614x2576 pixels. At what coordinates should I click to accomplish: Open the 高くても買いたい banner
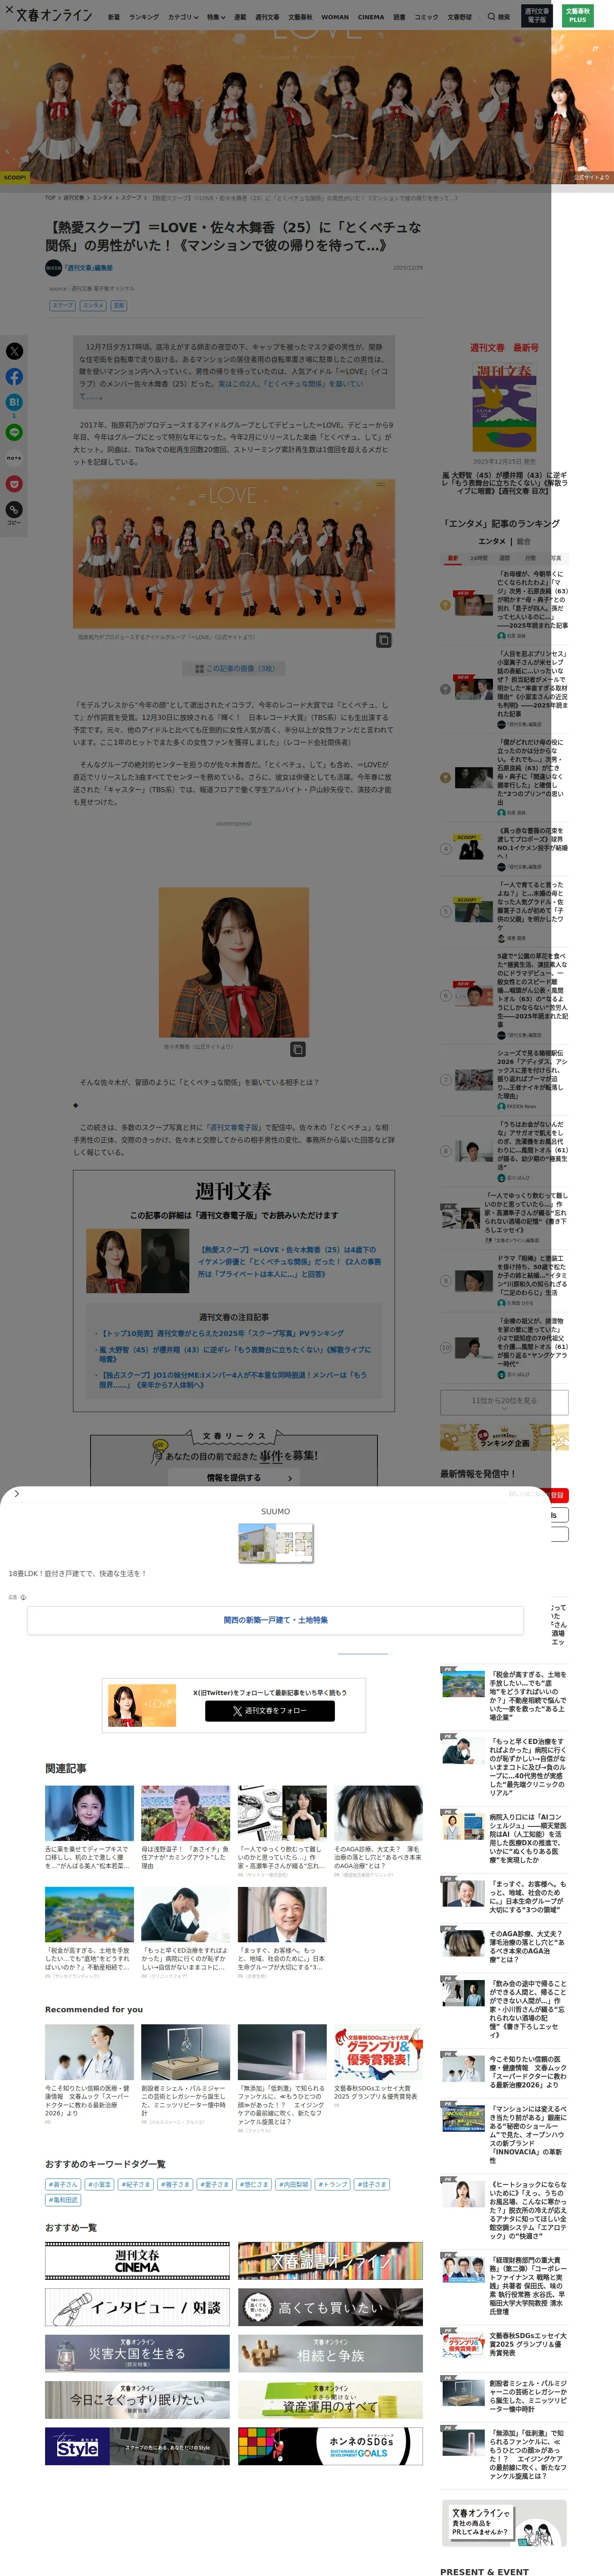coord(330,2307)
